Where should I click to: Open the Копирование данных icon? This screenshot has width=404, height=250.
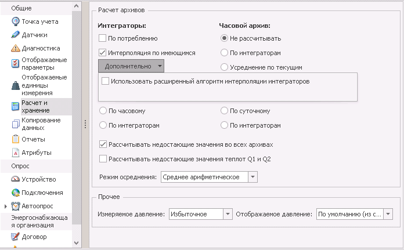coord(16,124)
